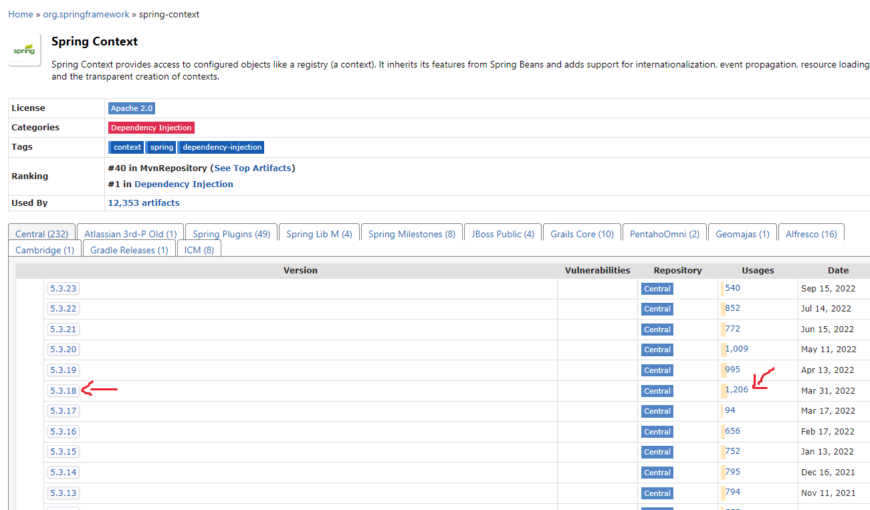The width and height of the screenshot is (870, 510).
Task: Open version 5.3.22
Action: click(63, 309)
